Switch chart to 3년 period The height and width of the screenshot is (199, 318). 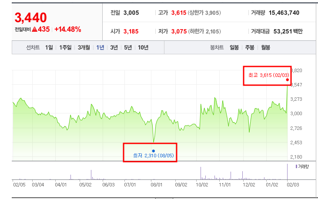[114, 47]
